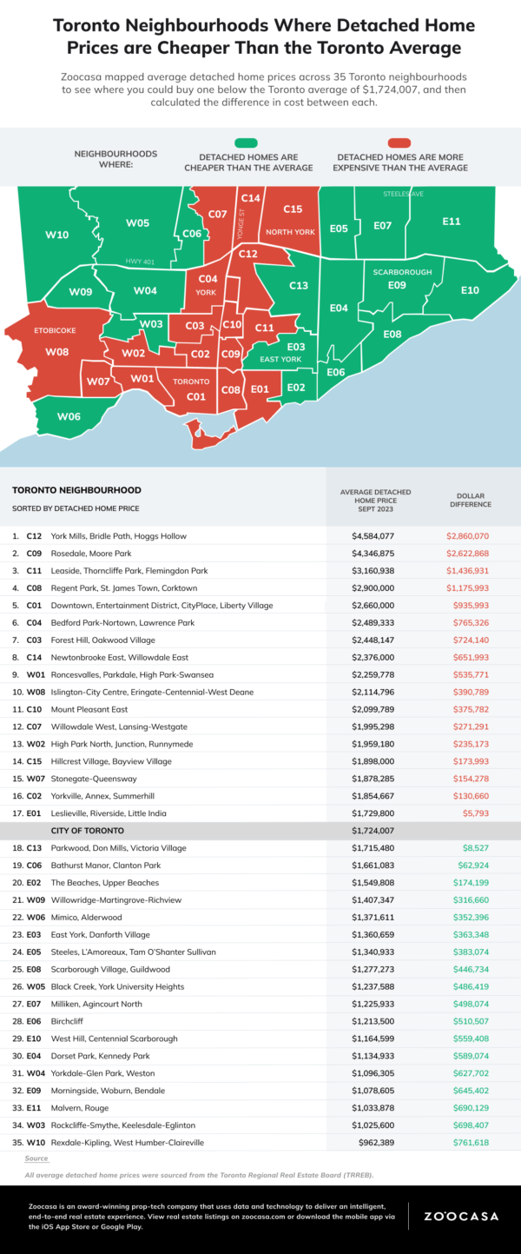Select the C13 region on the map
The image size is (521, 1254).
(x=298, y=286)
